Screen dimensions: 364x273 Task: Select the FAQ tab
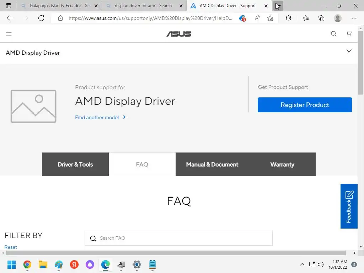[x=142, y=164]
